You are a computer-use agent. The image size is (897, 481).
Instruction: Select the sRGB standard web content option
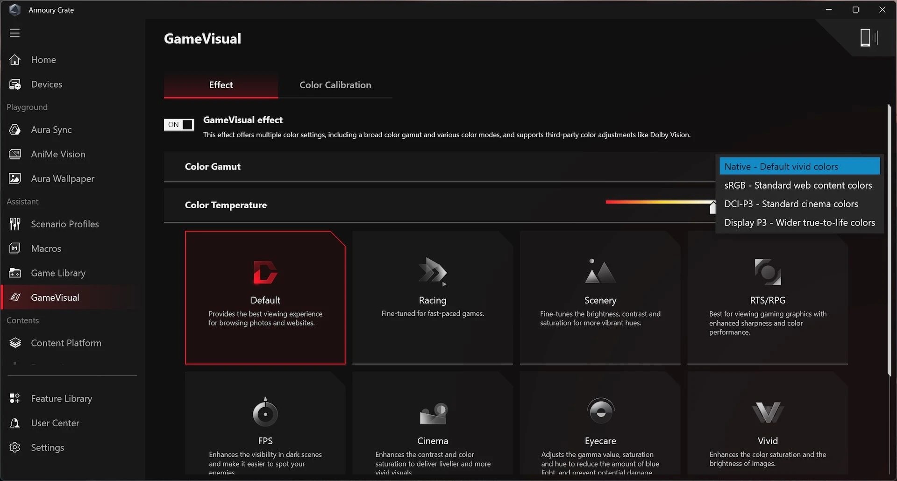coord(797,185)
